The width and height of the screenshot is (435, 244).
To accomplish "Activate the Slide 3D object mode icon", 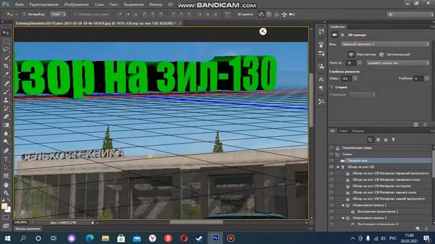I will coord(284,14).
